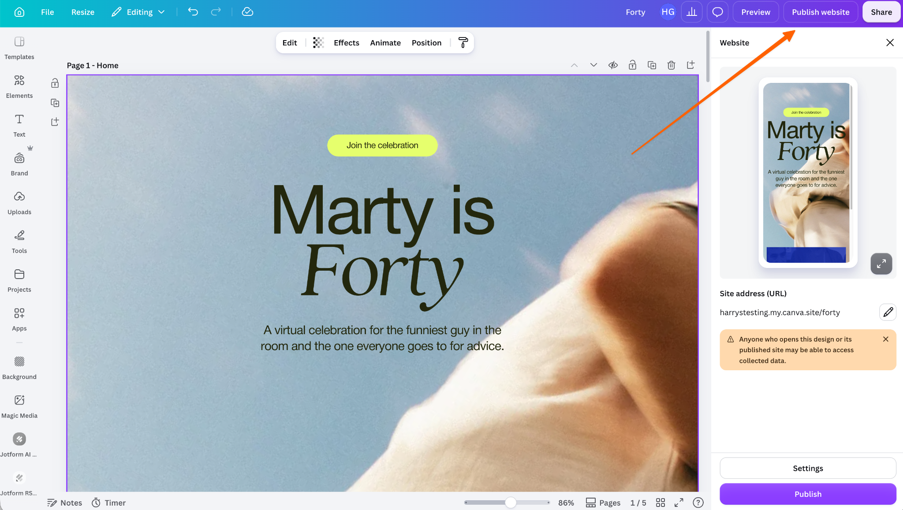Screen dimensions: 903x510
Task: Toggle hide page eye icon
Action: tap(613, 65)
